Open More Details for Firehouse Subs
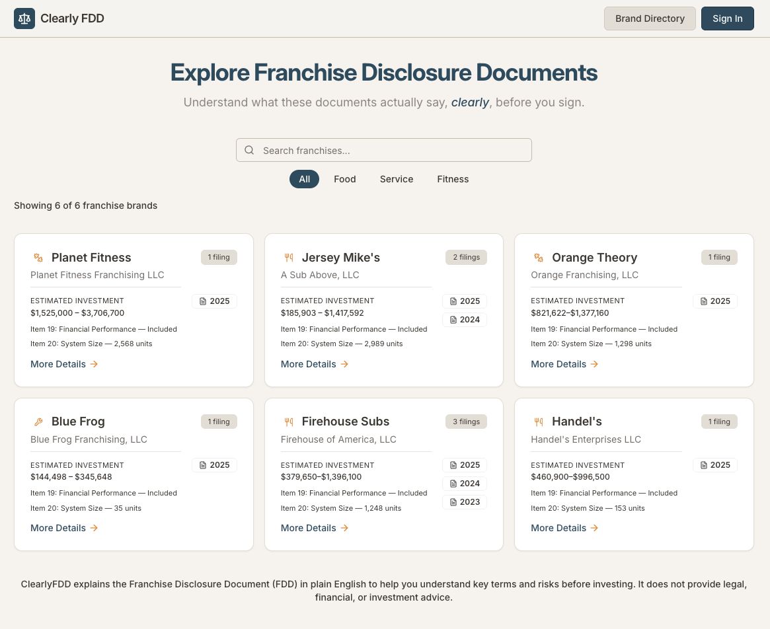The width and height of the screenshot is (770, 629). pos(309,528)
